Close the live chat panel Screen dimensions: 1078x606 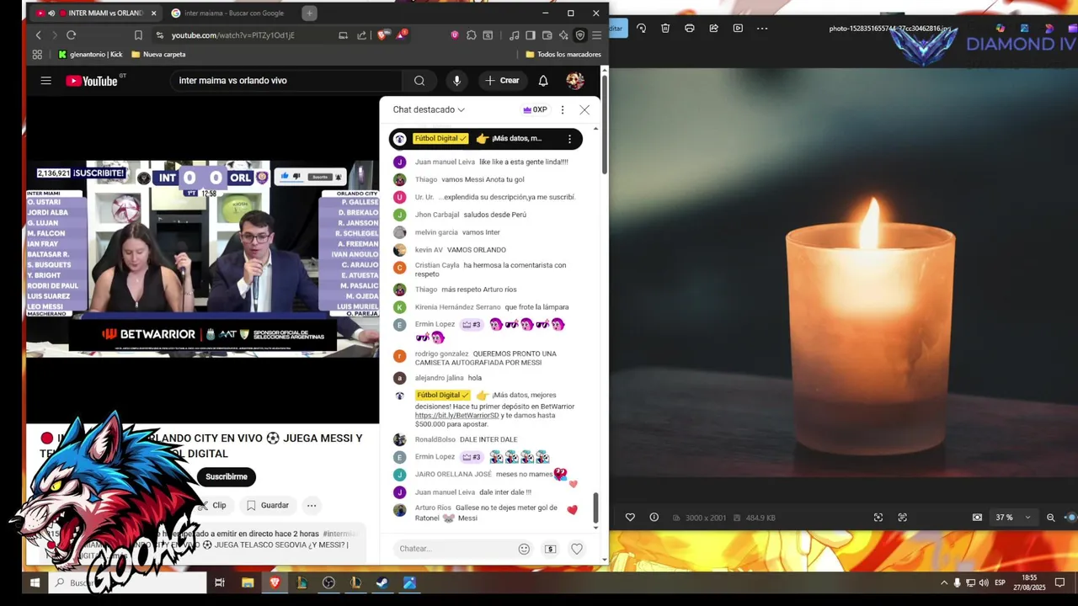(x=584, y=109)
